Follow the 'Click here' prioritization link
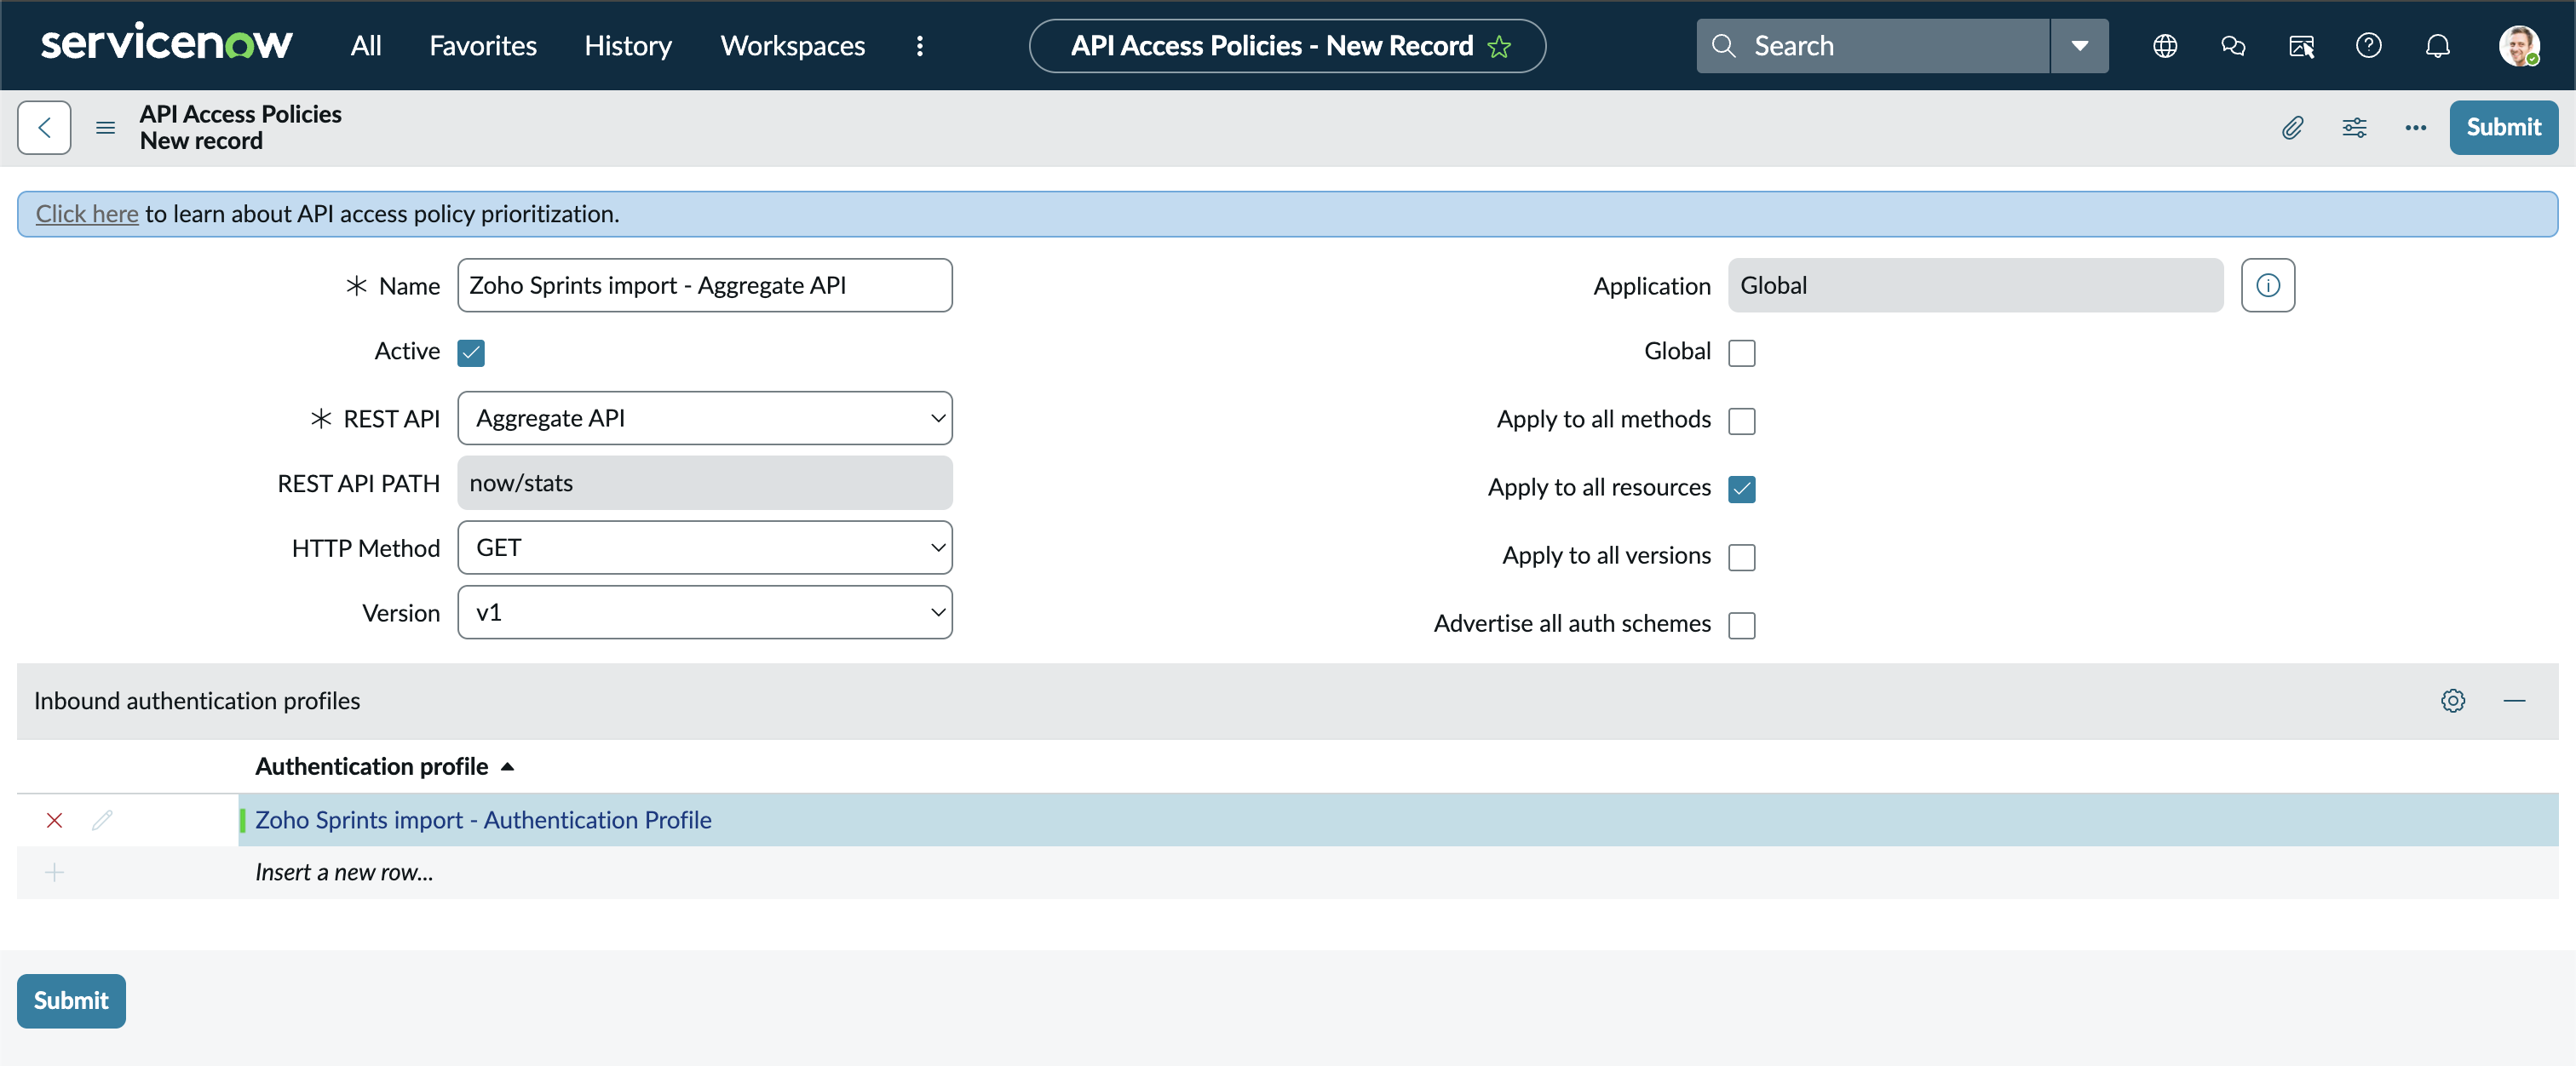Image resolution: width=2576 pixels, height=1066 pixels. [87, 214]
